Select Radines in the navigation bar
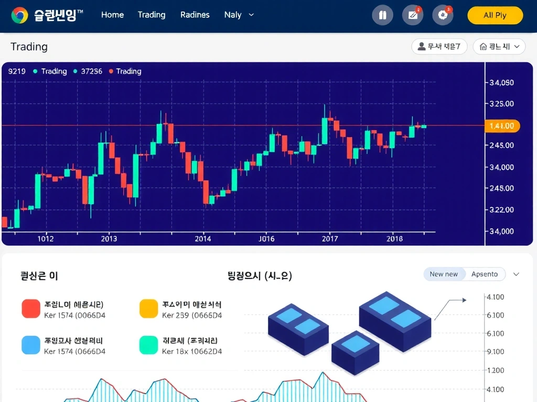The height and width of the screenshot is (402, 537). (x=195, y=15)
